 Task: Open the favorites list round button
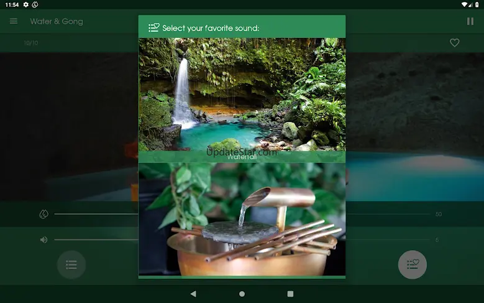pos(413,264)
